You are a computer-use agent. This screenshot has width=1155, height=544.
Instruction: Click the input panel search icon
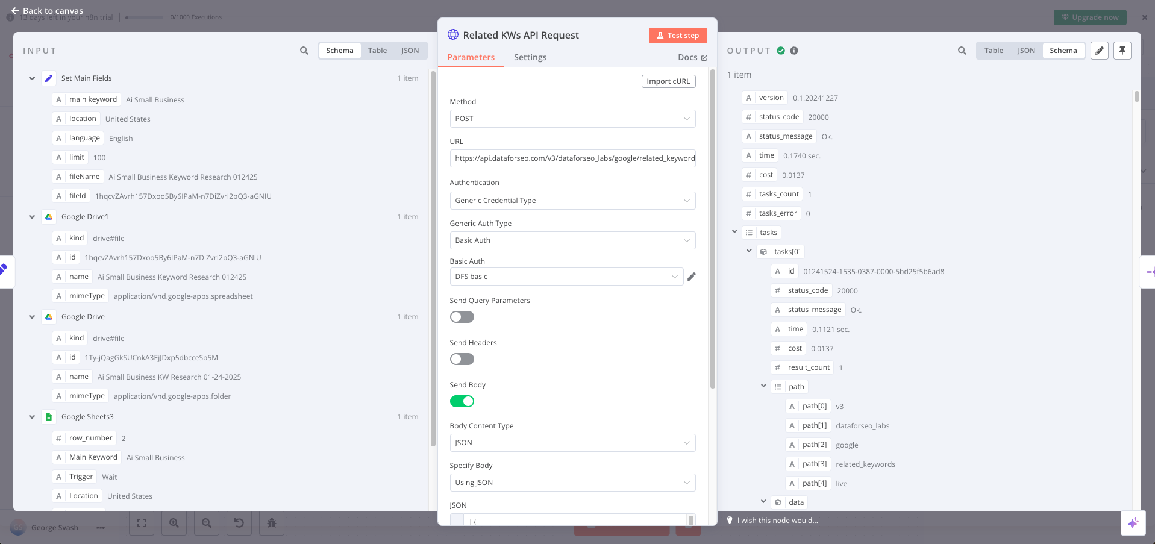(x=304, y=51)
